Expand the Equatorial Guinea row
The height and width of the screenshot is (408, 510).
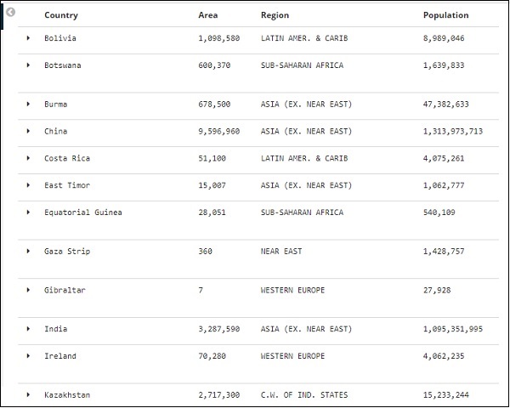(x=28, y=212)
